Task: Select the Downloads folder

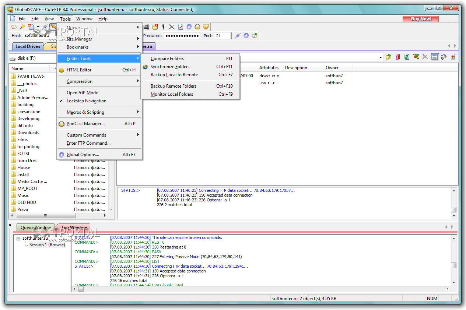Action: [x=28, y=133]
